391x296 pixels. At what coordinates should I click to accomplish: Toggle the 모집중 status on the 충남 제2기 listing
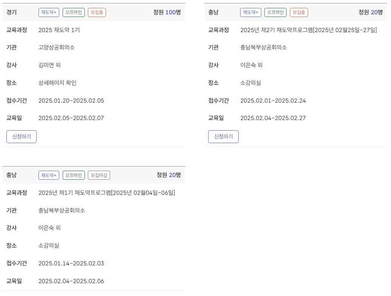pyautogui.click(x=298, y=12)
